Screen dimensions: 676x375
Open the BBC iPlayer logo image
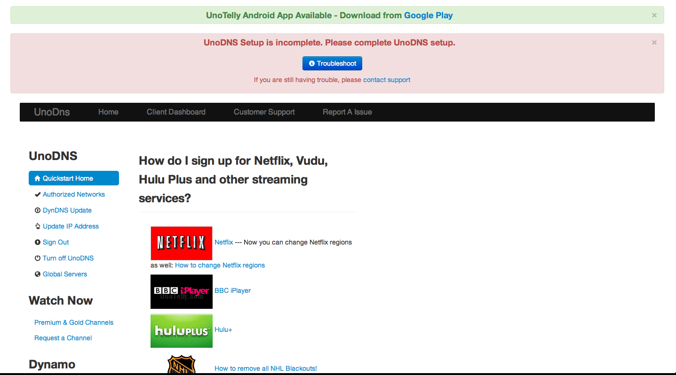[x=182, y=291]
